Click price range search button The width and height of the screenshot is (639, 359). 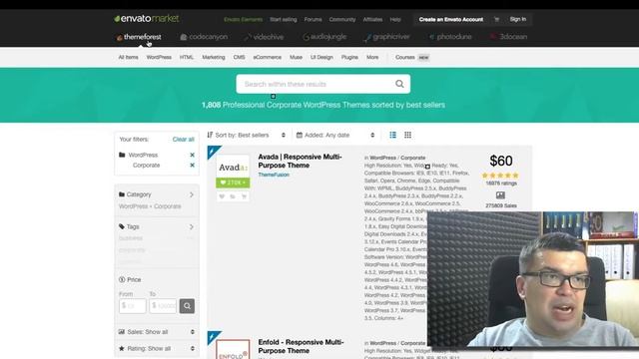[x=187, y=306]
